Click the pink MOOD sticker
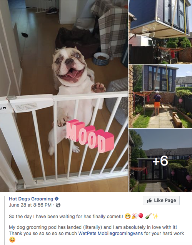Viewport: 192px width, 245px height. [90, 136]
